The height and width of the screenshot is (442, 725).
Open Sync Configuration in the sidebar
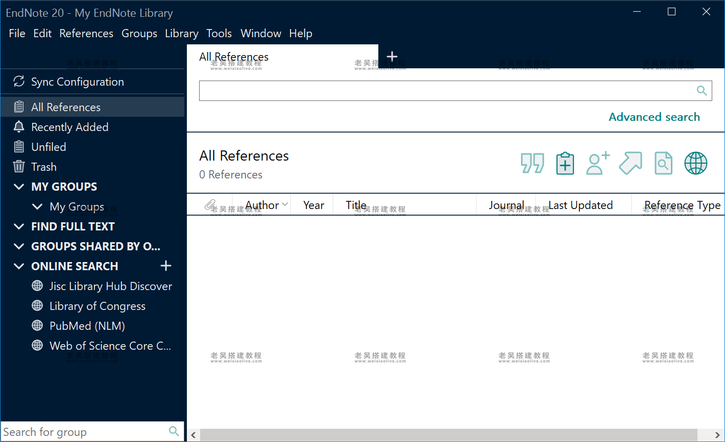click(77, 82)
